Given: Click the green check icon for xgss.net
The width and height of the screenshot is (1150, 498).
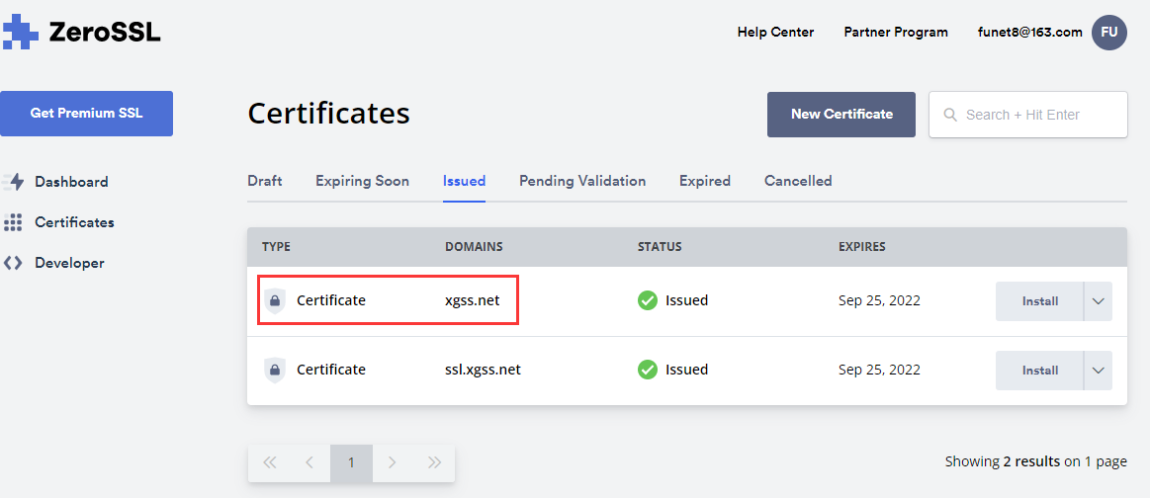Looking at the screenshot, I should coord(647,300).
